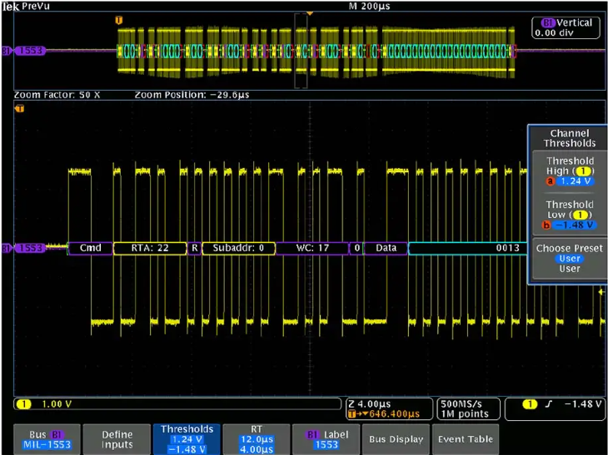Click the RTA: 22 decode field
The width and height of the screenshot is (608, 455).
tap(150, 248)
